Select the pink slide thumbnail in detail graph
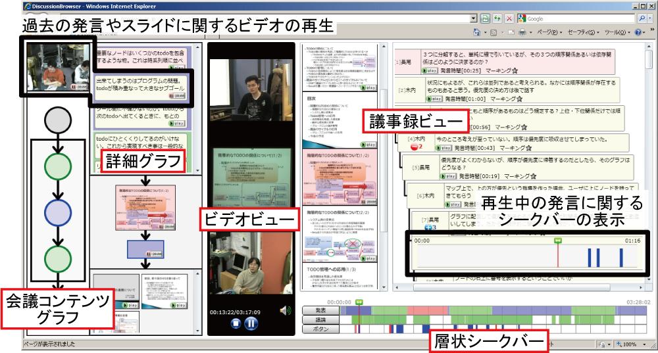The width and height of the screenshot is (658, 353). pyautogui.click(x=145, y=209)
